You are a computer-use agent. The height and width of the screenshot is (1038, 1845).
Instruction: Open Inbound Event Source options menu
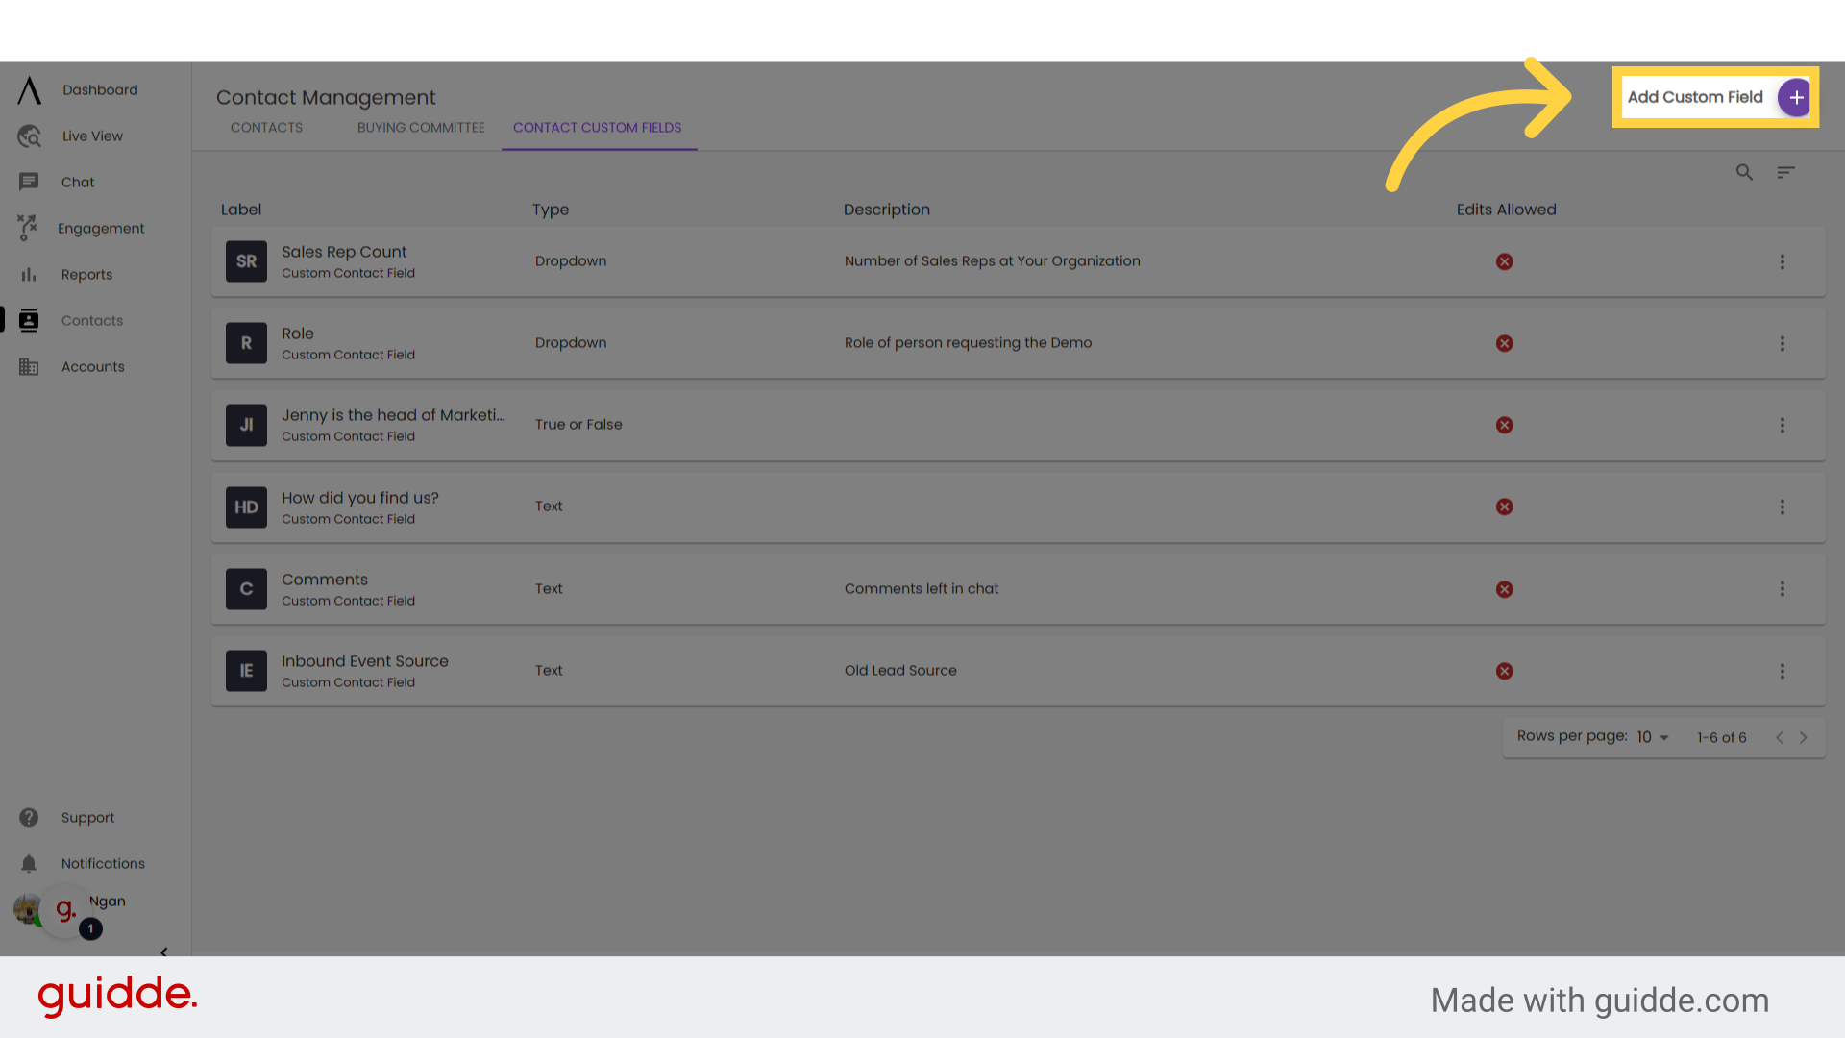coord(1782,672)
